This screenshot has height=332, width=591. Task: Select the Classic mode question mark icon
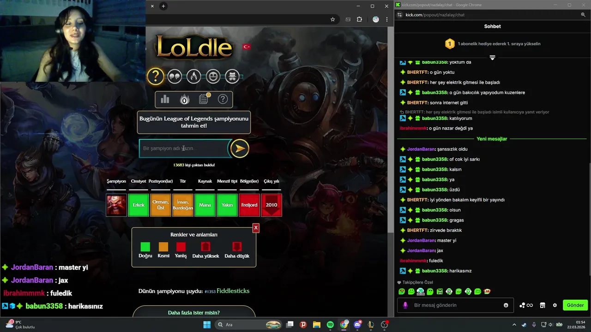pyautogui.click(x=156, y=76)
